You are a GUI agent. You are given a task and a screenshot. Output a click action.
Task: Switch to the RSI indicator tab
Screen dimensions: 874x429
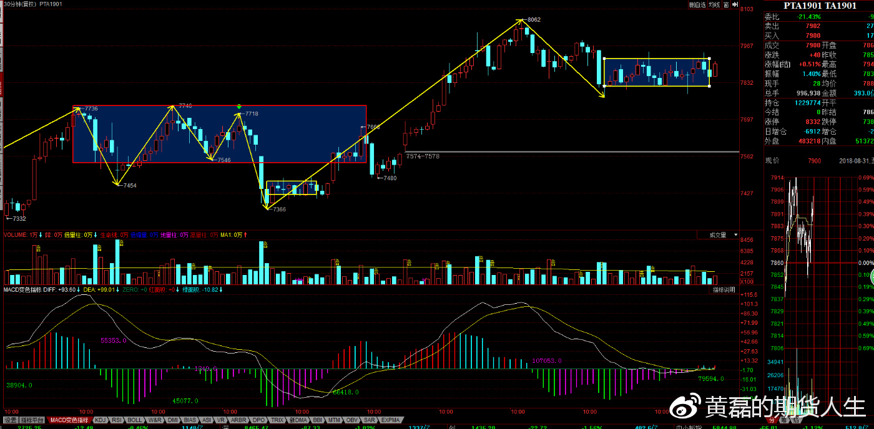click(x=117, y=420)
